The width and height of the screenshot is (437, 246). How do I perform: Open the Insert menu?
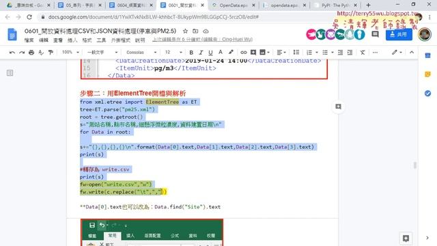[72, 40]
